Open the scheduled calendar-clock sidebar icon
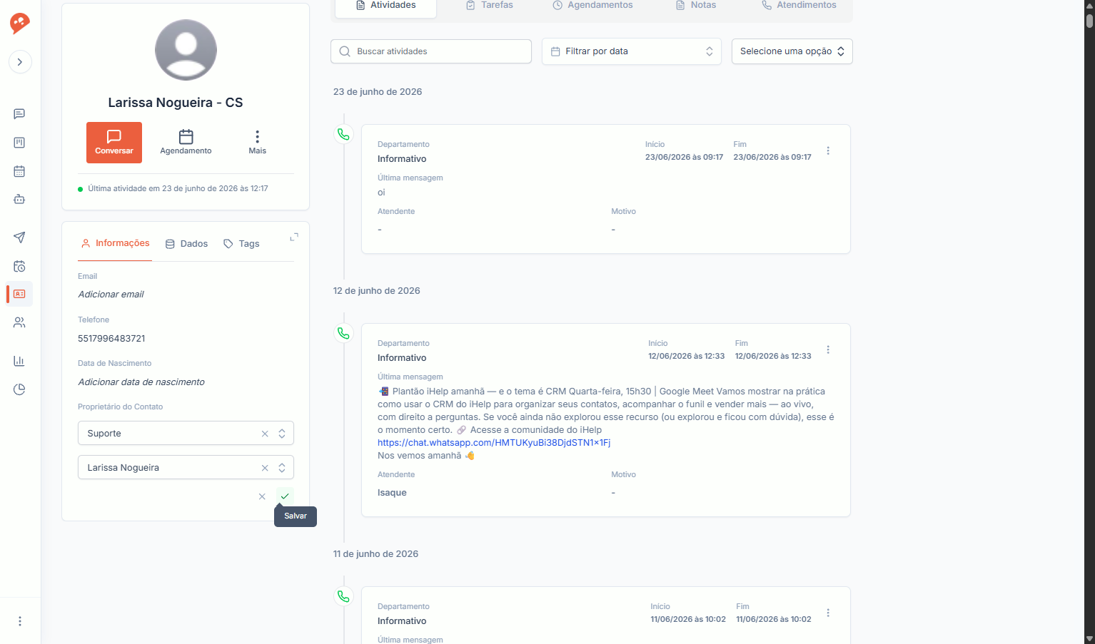This screenshot has height=644, width=1095. [19, 266]
